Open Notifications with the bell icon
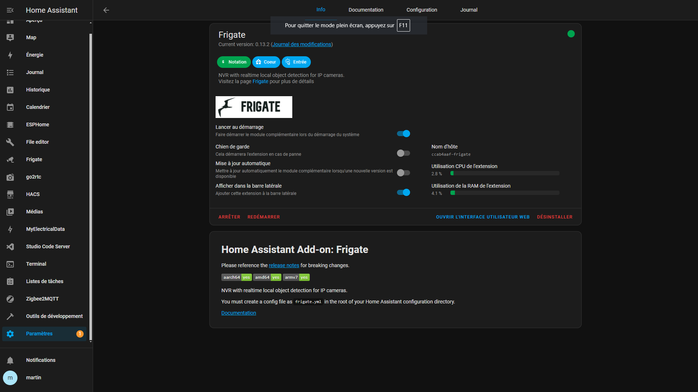This screenshot has height=392, width=698. pyautogui.click(x=10, y=360)
